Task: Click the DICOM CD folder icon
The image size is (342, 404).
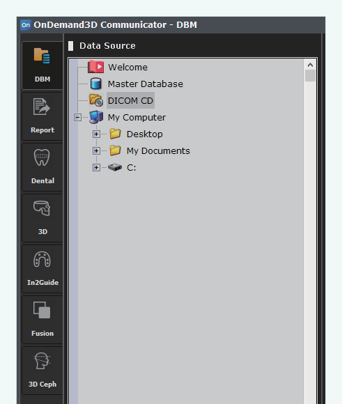Action: [96, 100]
